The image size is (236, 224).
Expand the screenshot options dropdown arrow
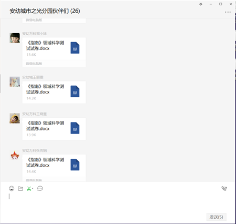(x=33, y=189)
